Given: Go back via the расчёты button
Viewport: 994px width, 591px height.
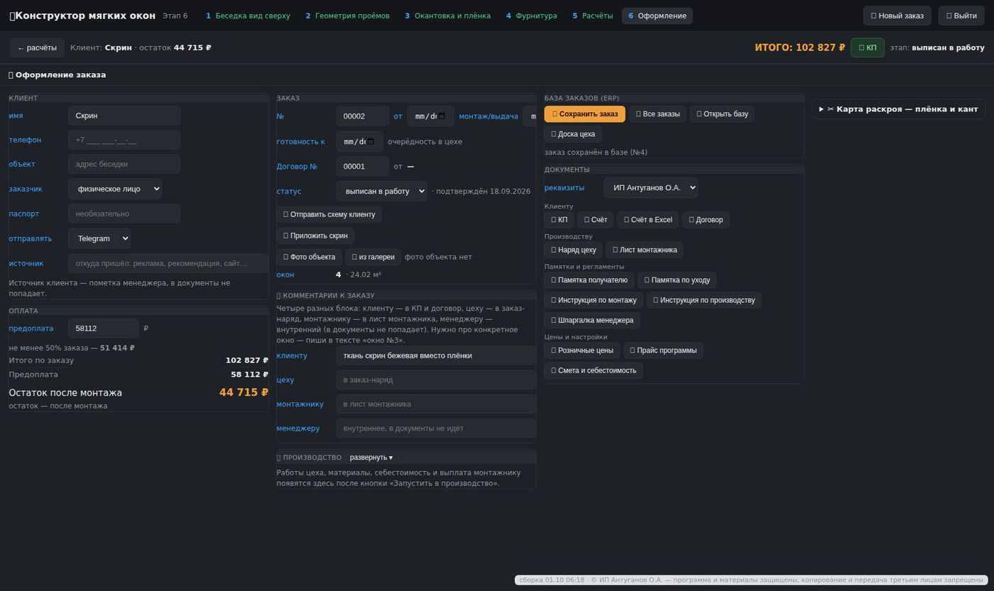Looking at the screenshot, I should click(37, 48).
